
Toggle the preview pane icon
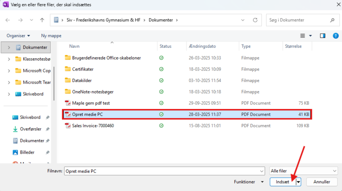pyautogui.click(x=322, y=36)
